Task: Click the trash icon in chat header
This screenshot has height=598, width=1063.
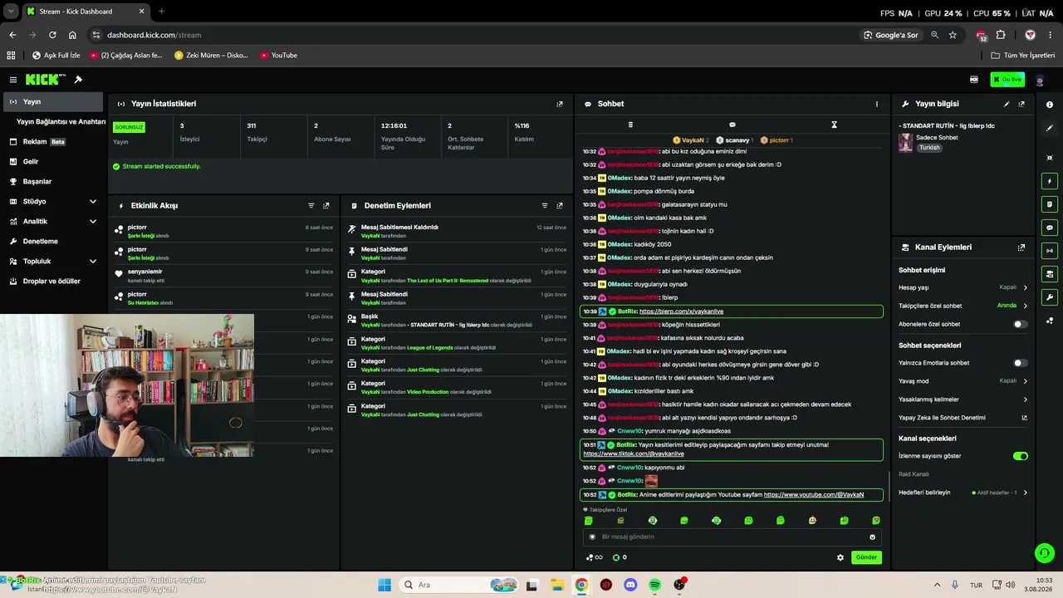Action: [x=630, y=125]
